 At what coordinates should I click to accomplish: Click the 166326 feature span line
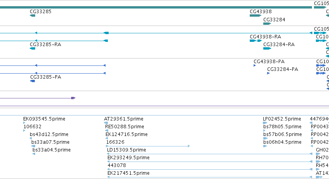coord(148,146)
